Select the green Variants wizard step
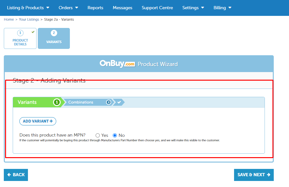This screenshot has height=187, width=289. click(x=38, y=102)
